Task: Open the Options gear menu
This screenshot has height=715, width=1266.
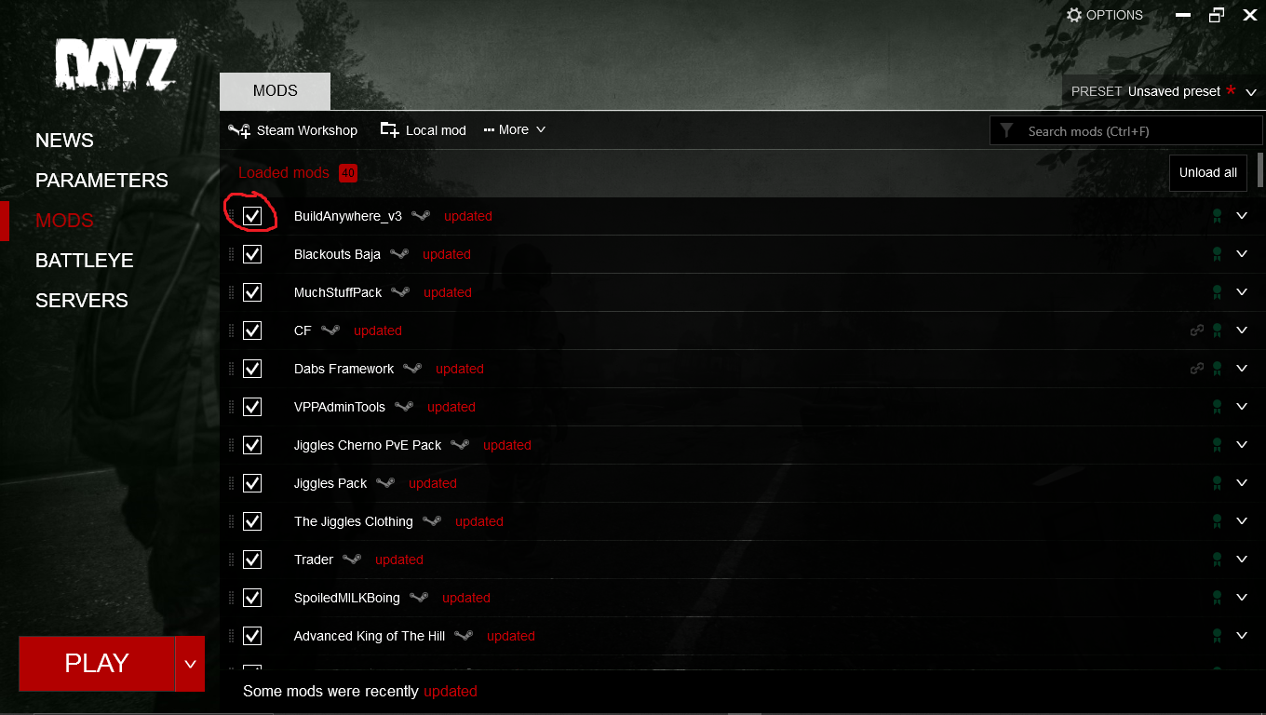Action: point(1104,15)
